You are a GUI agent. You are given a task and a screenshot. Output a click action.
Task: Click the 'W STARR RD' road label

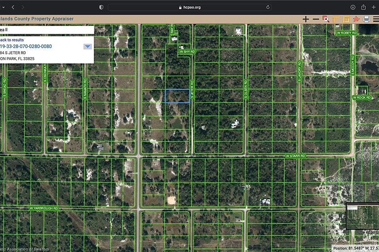pyautogui.click(x=295, y=156)
